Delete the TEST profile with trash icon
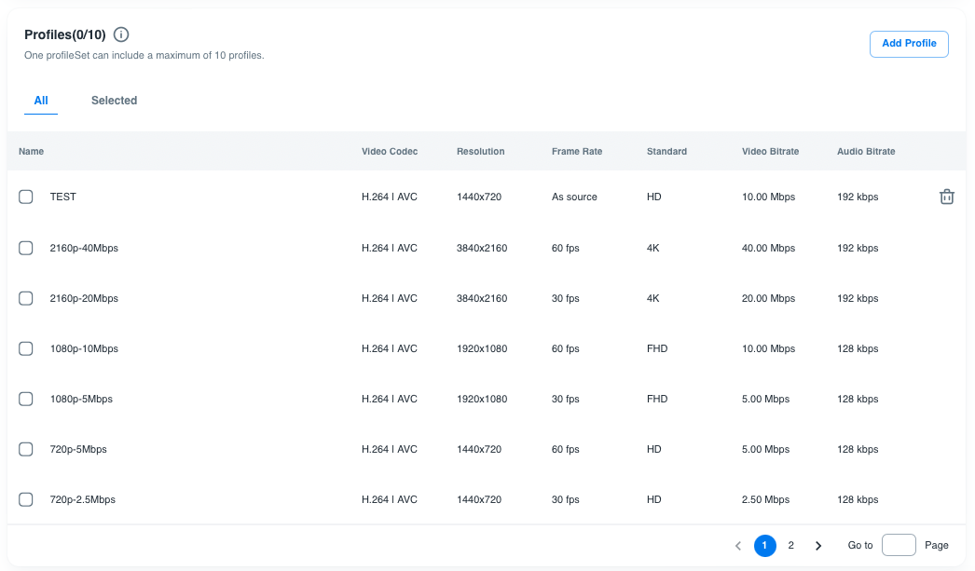 click(x=946, y=197)
